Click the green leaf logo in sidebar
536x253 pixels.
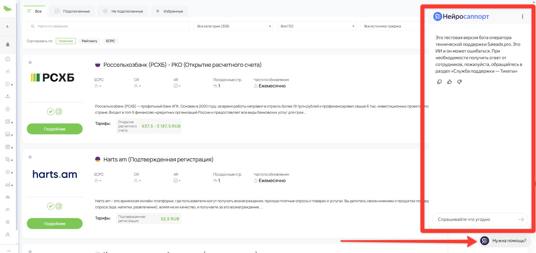[8, 9]
